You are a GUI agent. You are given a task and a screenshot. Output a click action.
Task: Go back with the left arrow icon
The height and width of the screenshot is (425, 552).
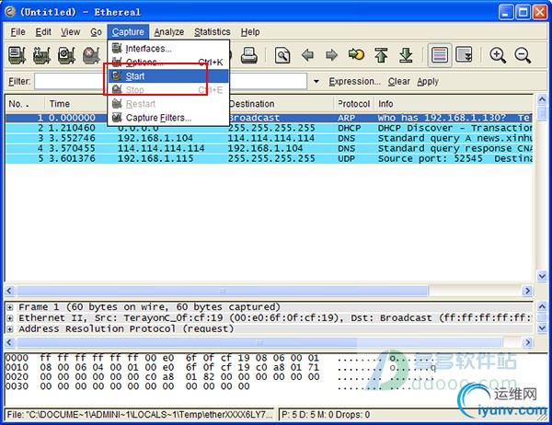(x=307, y=55)
